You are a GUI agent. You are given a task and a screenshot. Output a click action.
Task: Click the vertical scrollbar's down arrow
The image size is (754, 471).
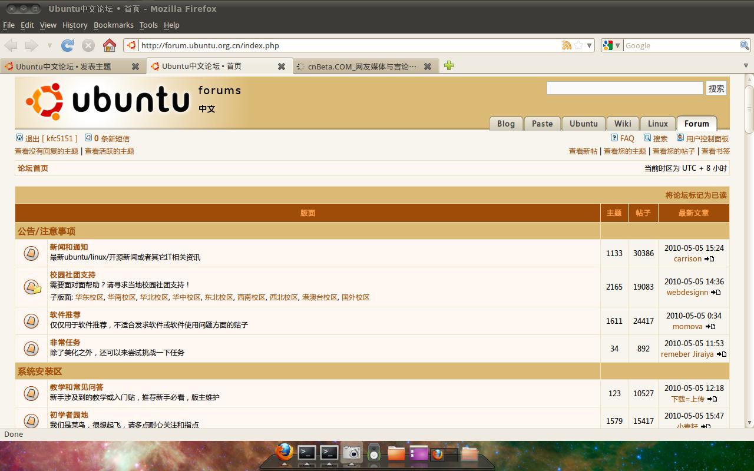(x=749, y=422)
